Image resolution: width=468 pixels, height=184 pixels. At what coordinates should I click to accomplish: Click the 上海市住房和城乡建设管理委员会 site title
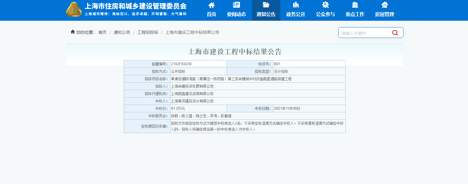(136, 6)
